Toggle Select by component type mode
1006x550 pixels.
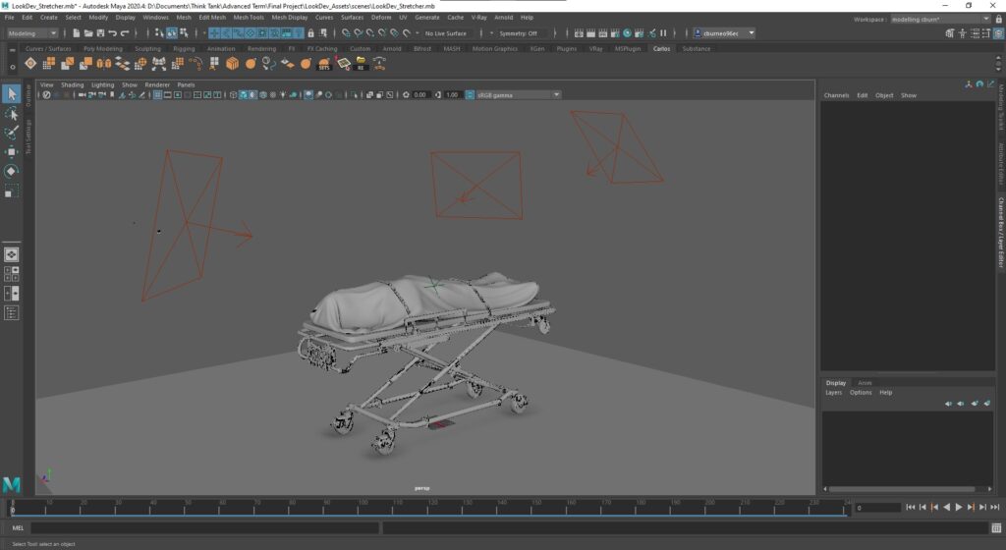click(184, 33)
